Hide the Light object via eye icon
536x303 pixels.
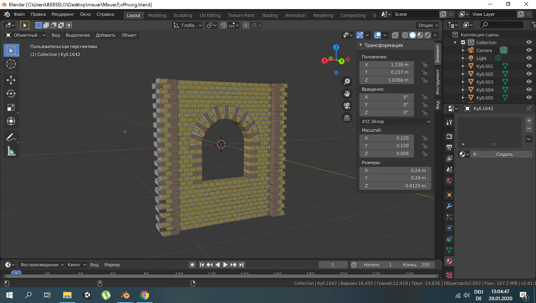click(529, 58)
